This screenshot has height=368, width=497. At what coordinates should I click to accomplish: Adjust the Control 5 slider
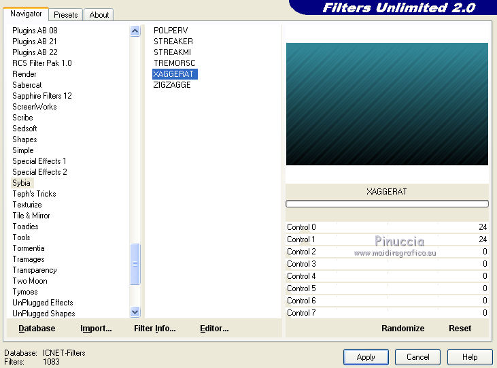coord(387,288)
